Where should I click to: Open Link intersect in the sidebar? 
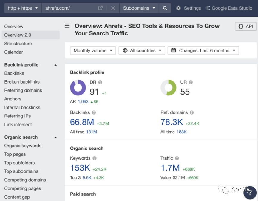click(x=18, y=125)
